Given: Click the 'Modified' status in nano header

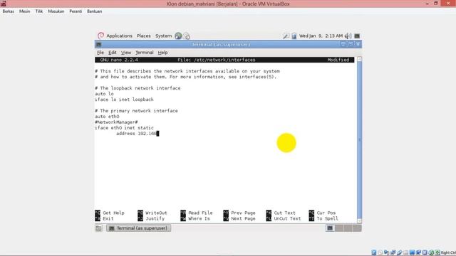Looking at the screenshot, I should (338, 60).
